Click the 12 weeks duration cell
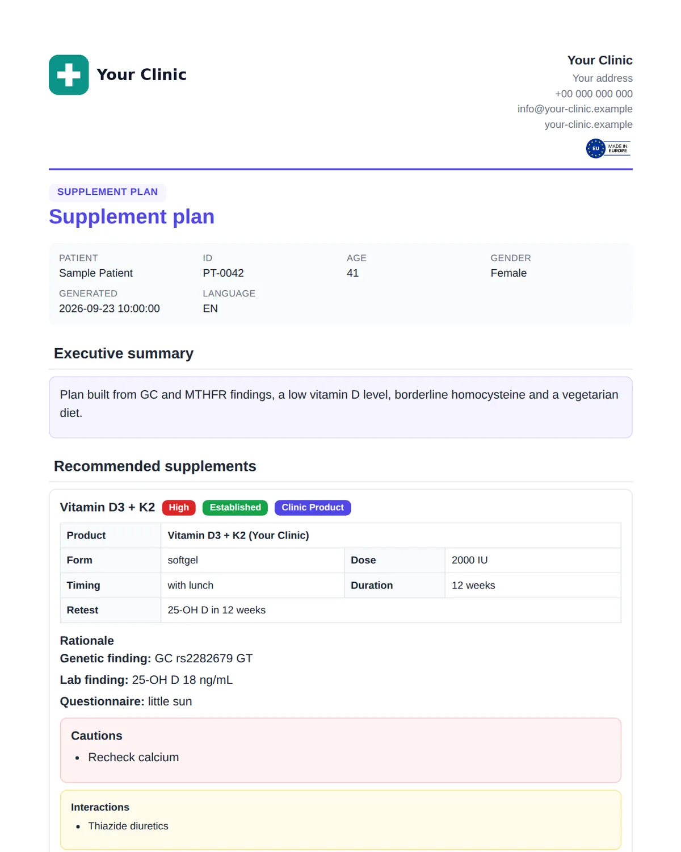 pyautogui.click(x=533, y=586)
